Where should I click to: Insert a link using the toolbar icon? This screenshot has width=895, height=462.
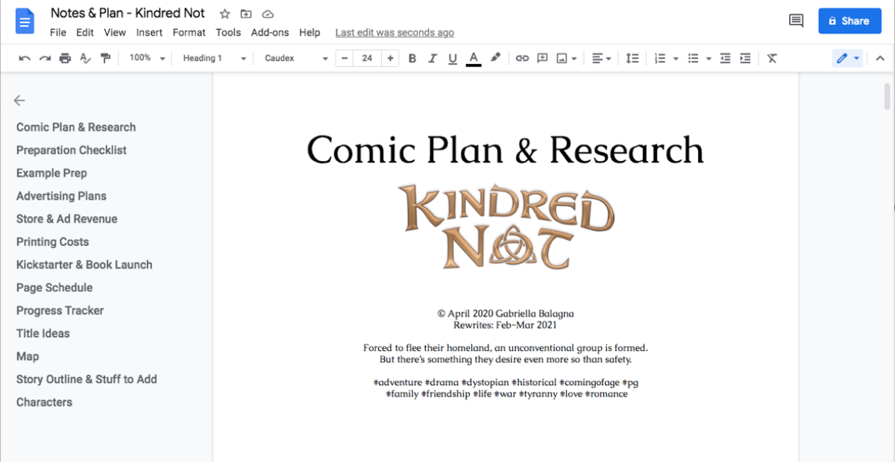(522, 57)
